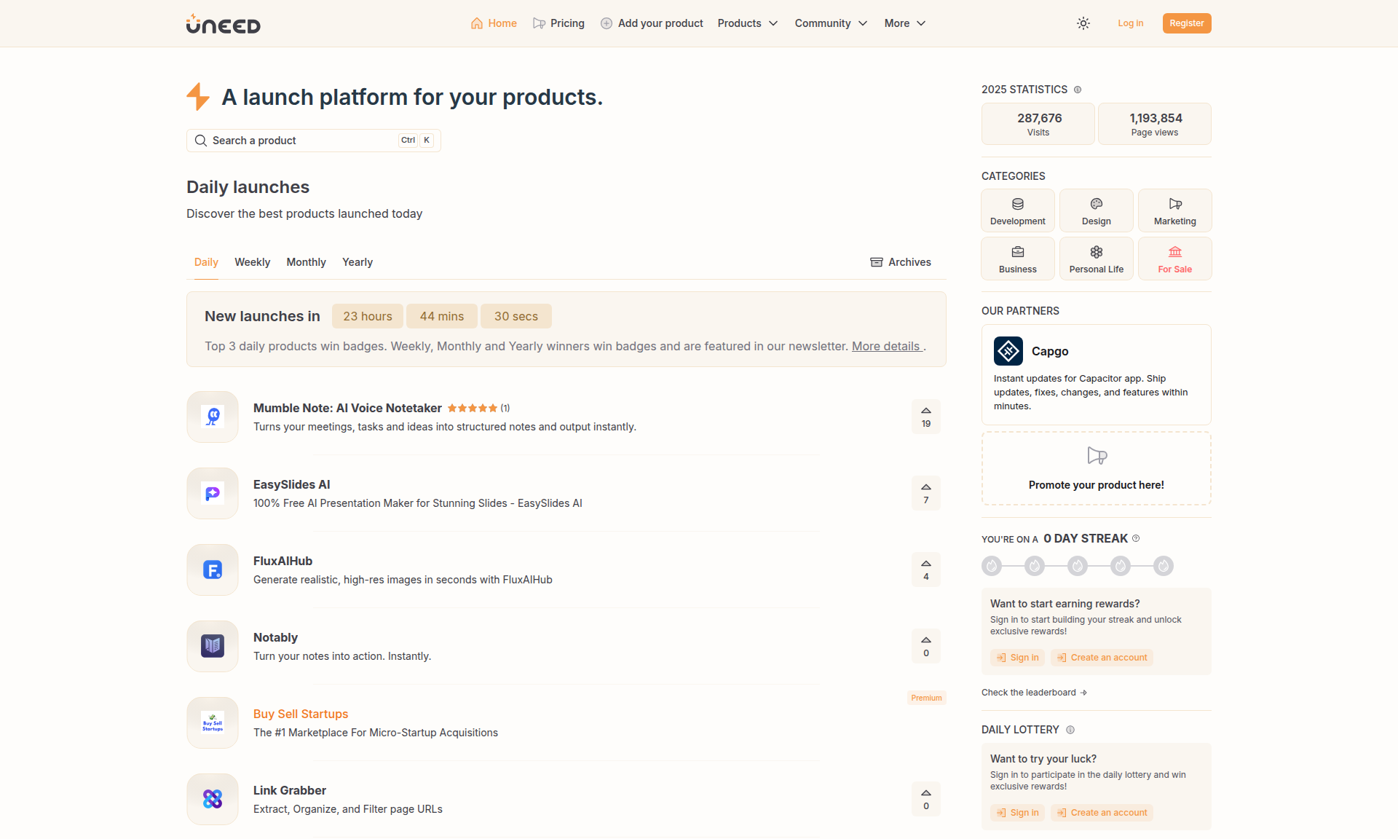Open Notably product icon

tap(213, 646)
